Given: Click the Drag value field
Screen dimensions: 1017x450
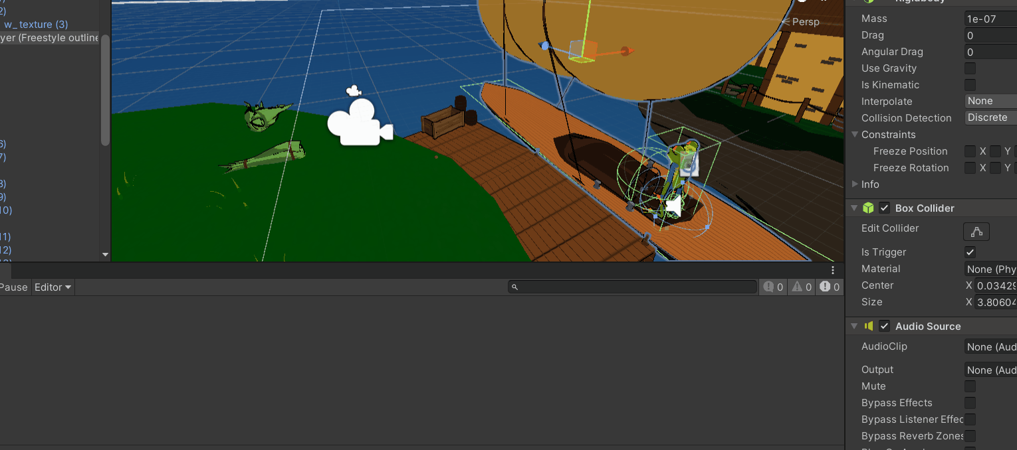Looking at the screenshot, I should [990, 35].
